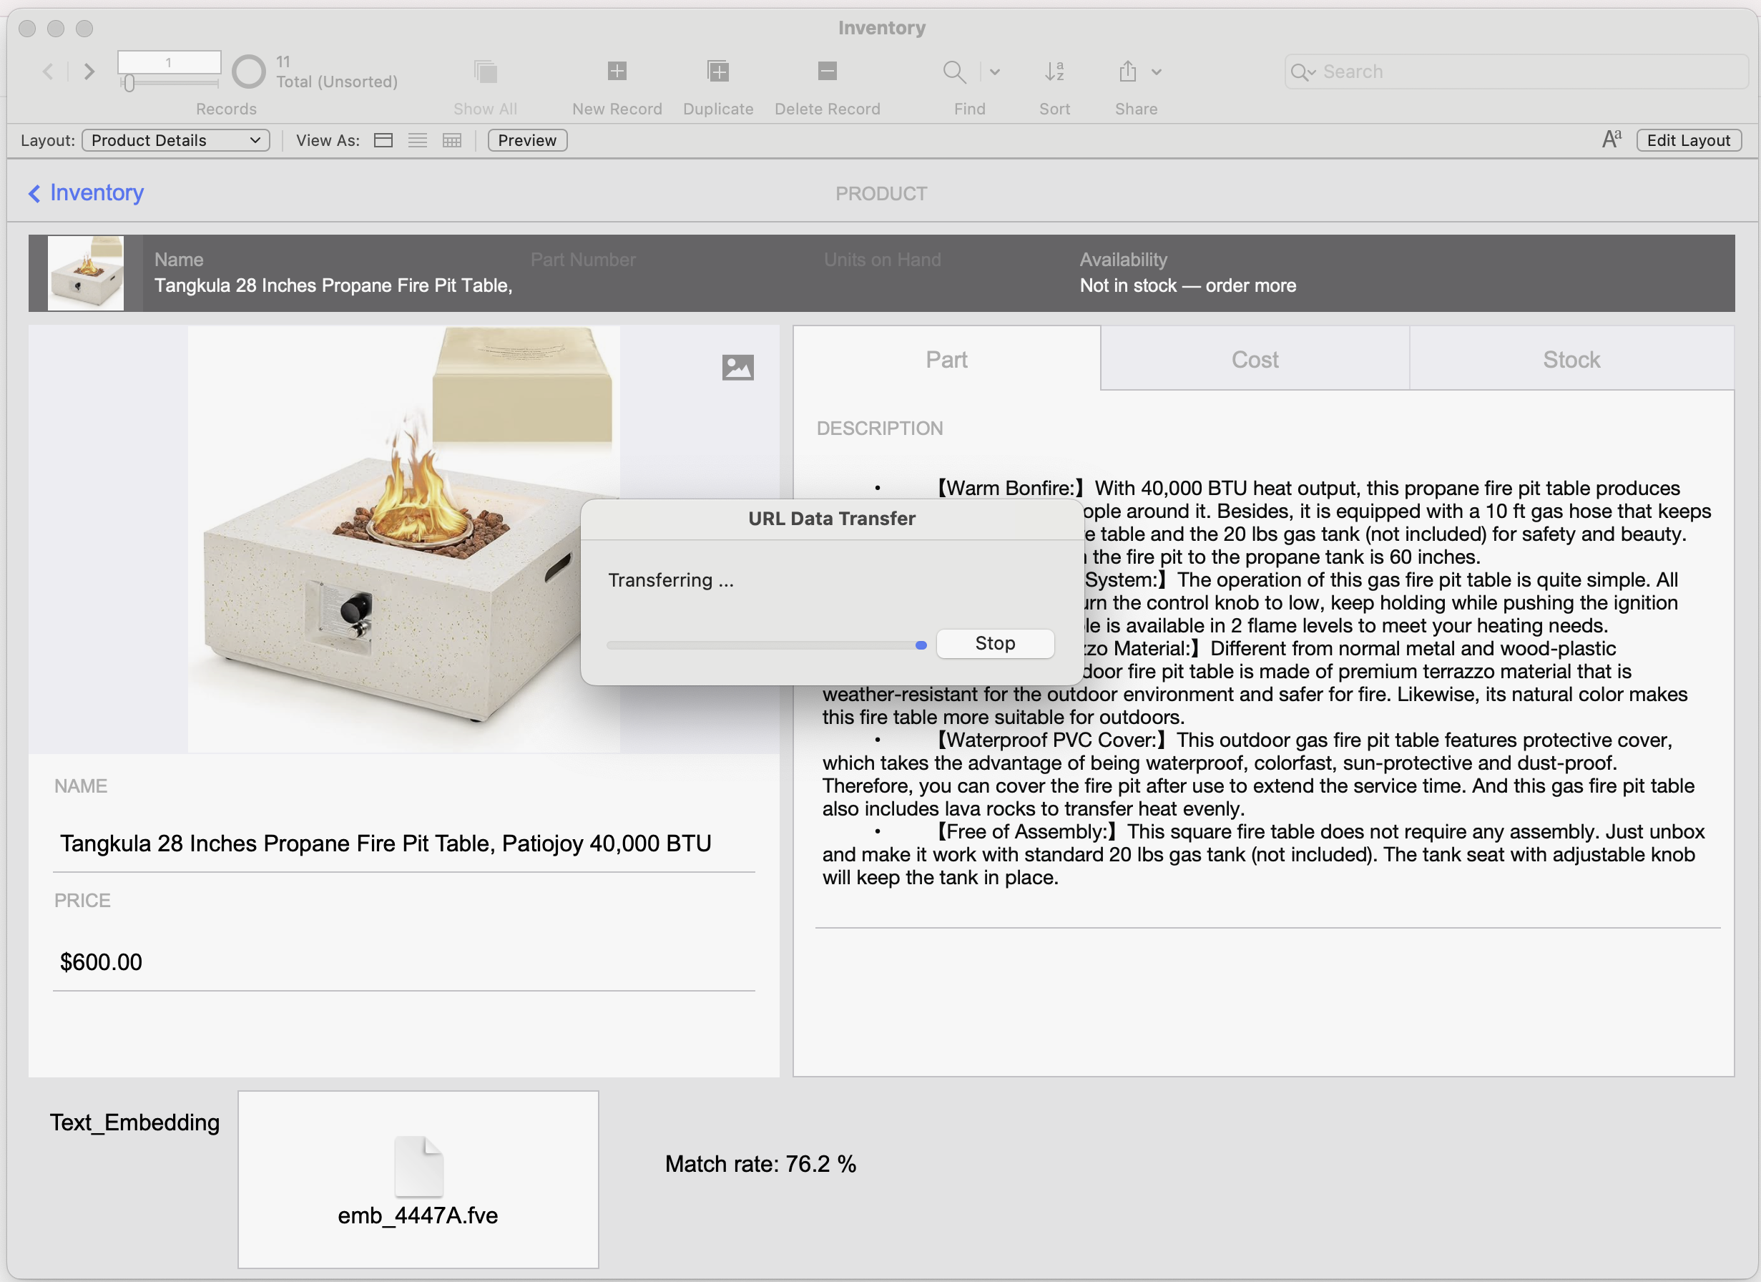Click the Text_Embedding label
The height and width of the screenshot is (1282, 1761).
[135, 1122]
